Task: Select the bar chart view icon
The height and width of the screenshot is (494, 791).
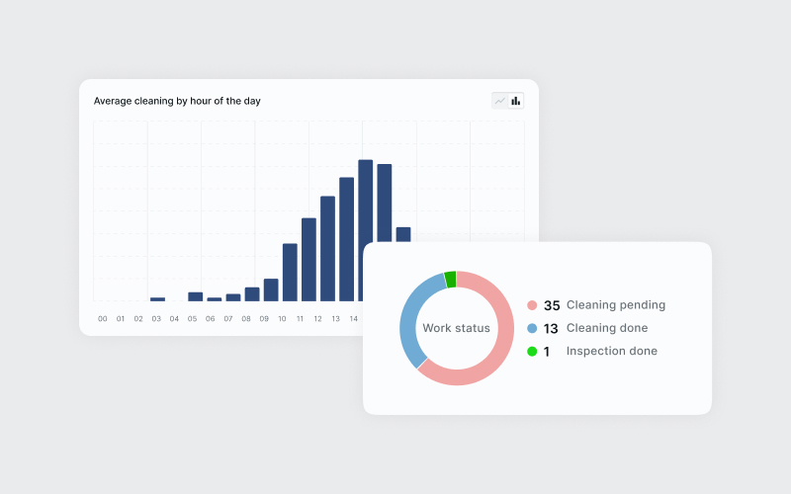Action: (x=516, y=101)
